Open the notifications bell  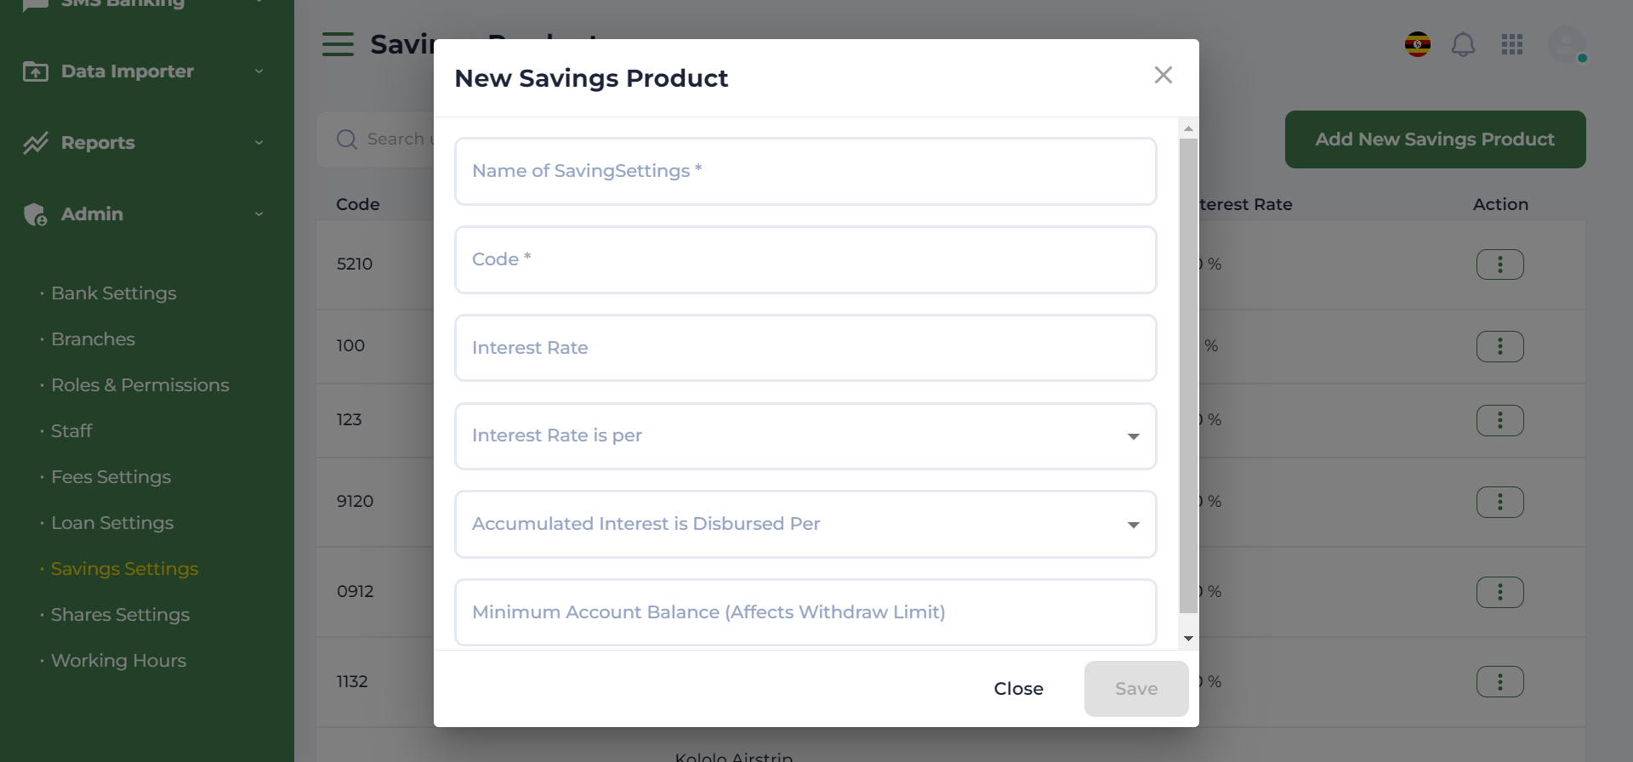[x=1463, y=44]
